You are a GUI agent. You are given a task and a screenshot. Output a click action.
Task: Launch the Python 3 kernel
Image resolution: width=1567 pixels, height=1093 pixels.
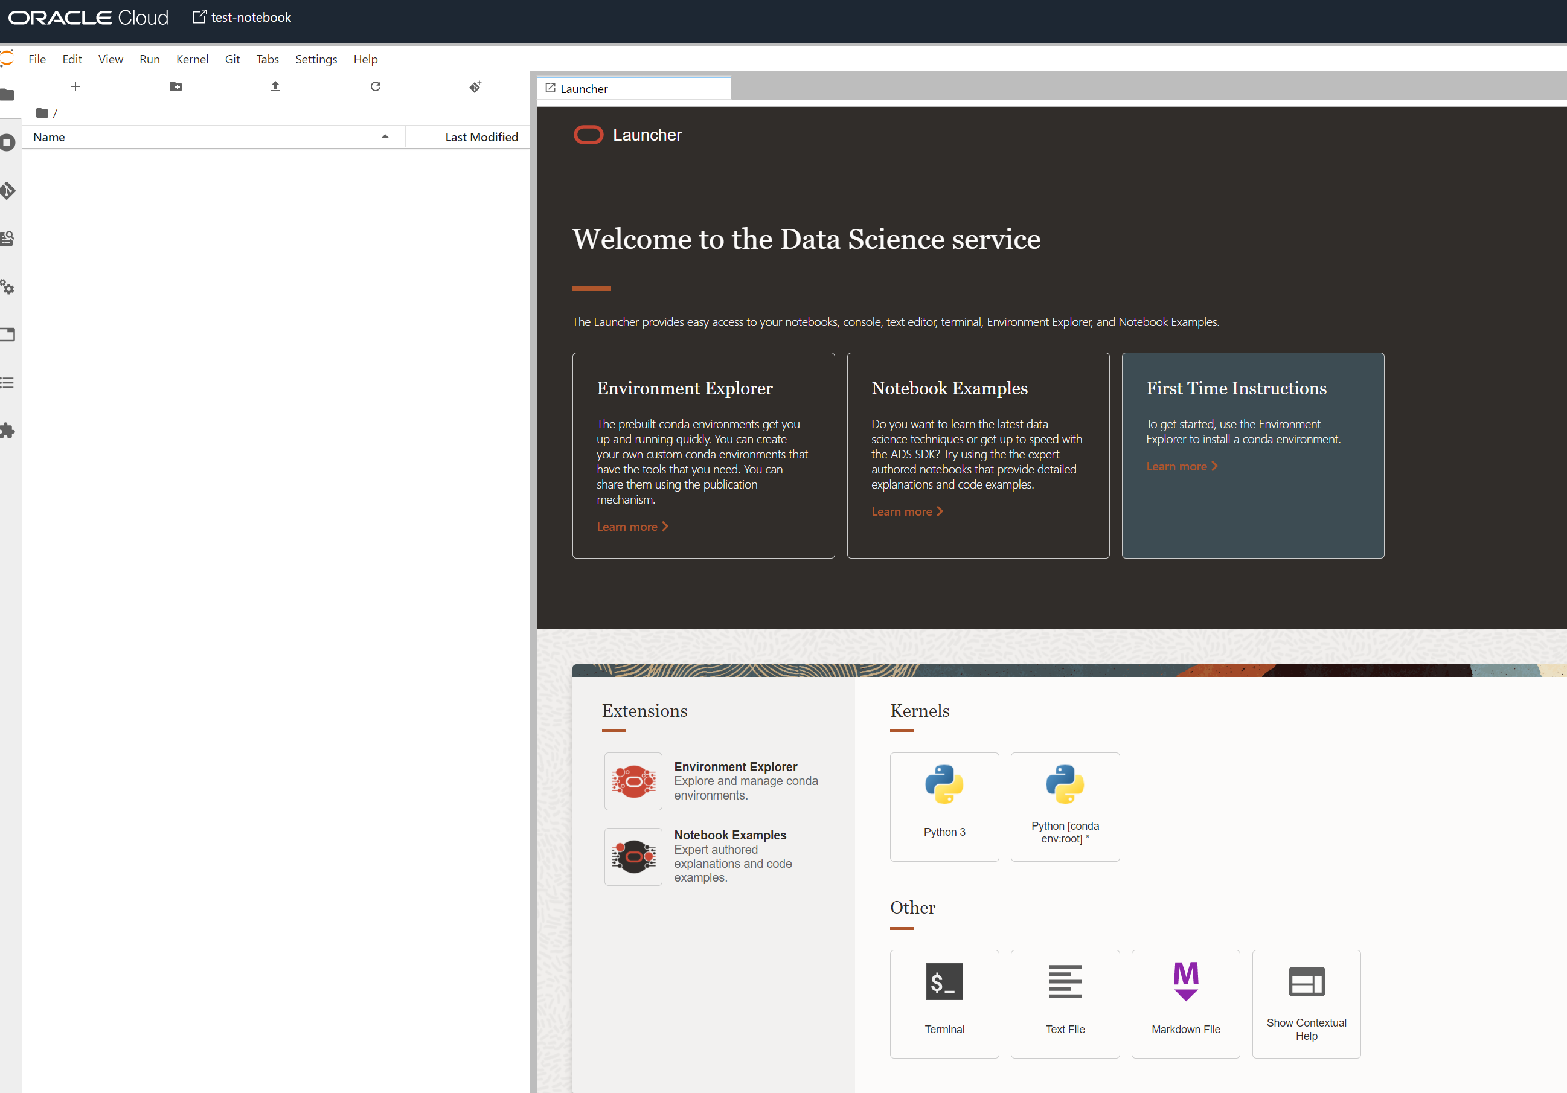coord(944,807)
